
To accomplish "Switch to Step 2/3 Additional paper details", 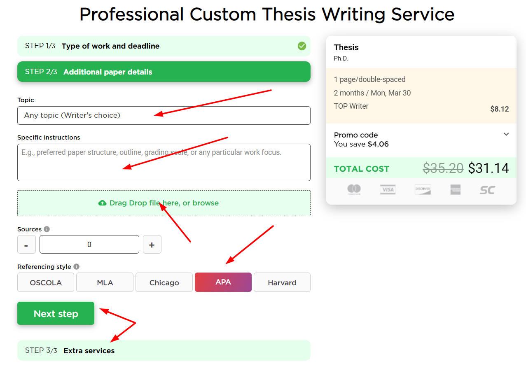I will tap(164, 72).
